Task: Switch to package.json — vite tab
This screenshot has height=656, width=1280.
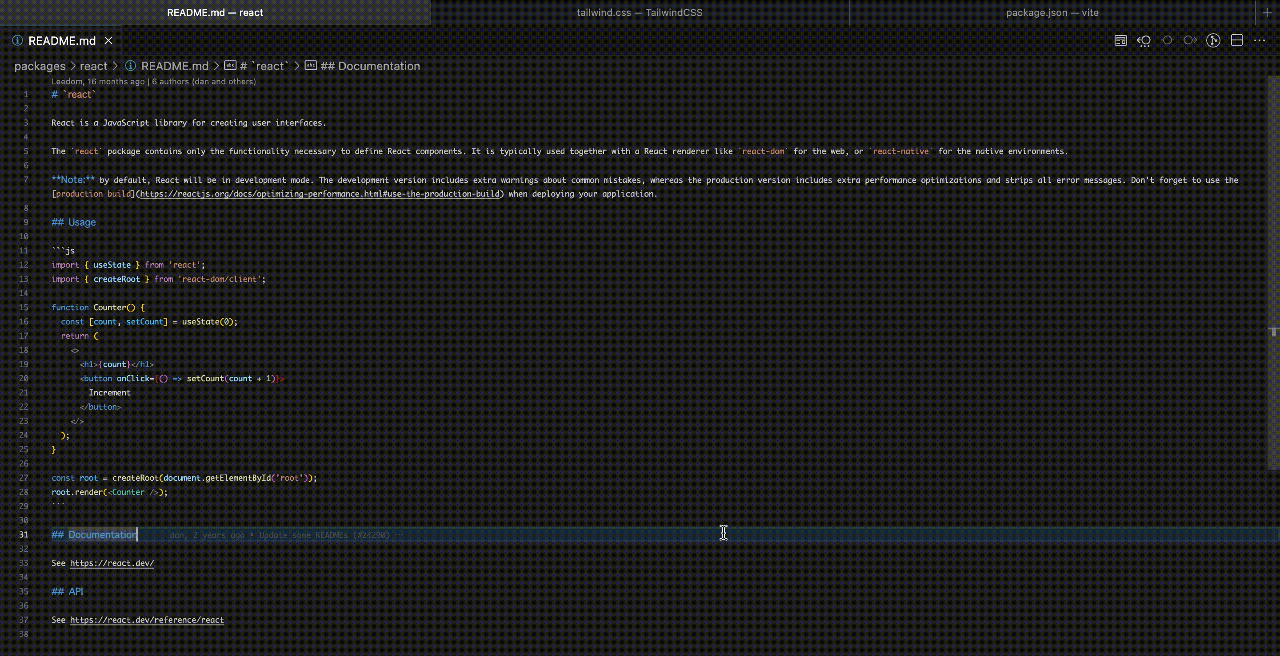Action: coord(1052,12)
